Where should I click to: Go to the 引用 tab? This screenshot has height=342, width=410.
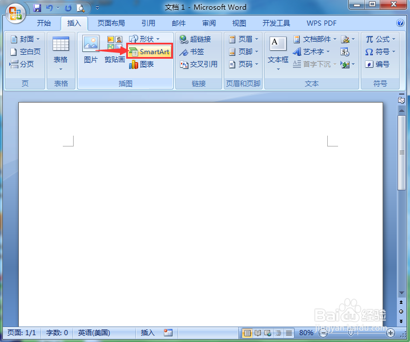pyautogui.click(x=148, y=23)
